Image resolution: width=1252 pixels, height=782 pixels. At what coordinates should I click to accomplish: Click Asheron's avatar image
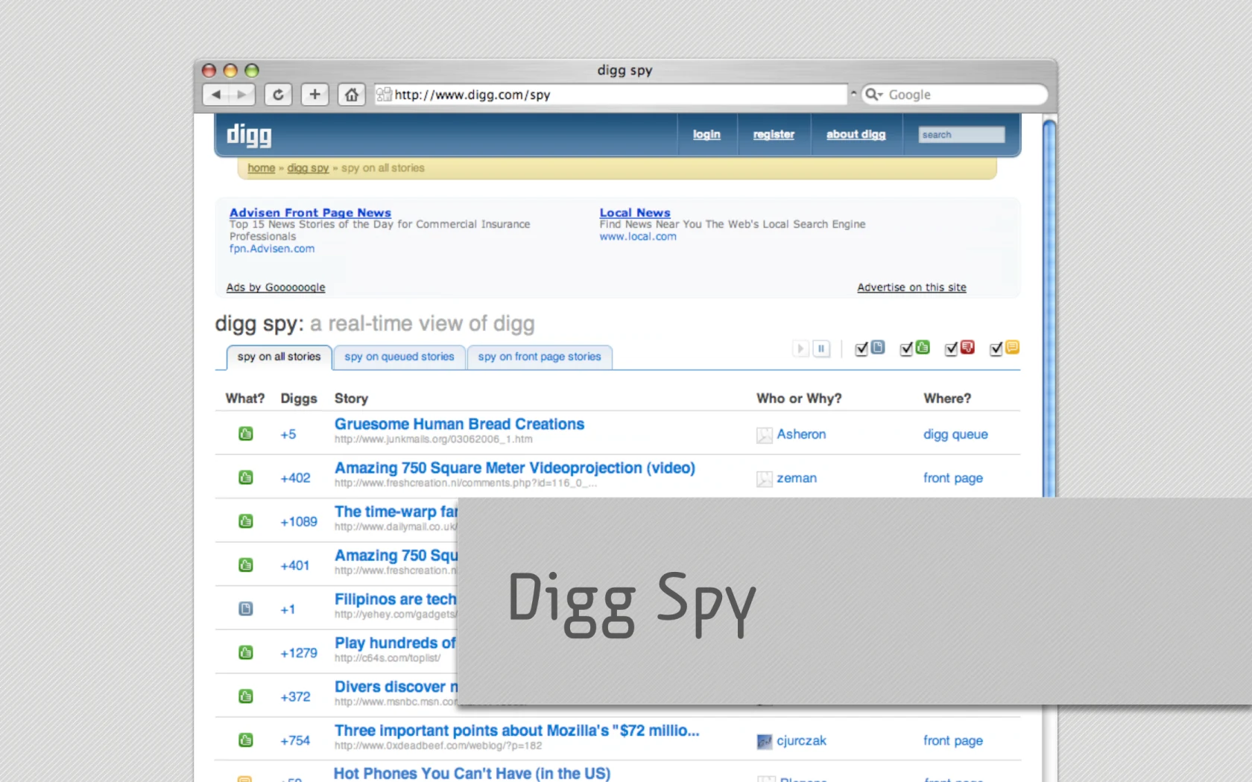click(764, 435)
